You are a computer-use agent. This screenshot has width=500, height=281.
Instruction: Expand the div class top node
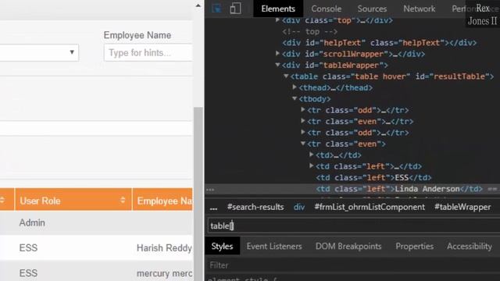[x=277, y=20]
